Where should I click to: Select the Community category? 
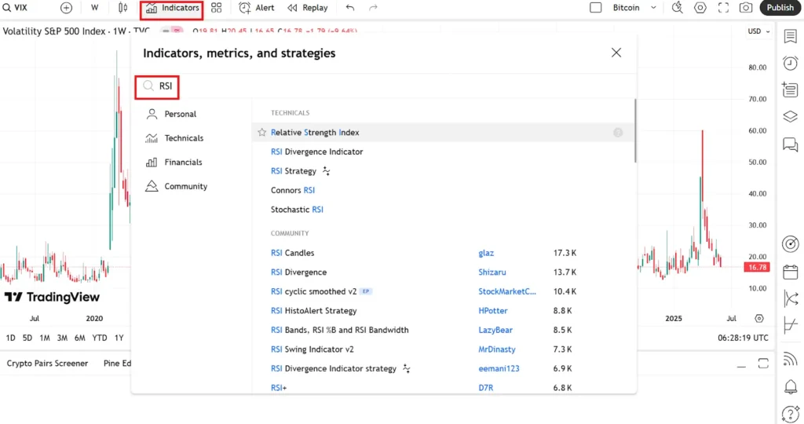tap(177, 186)
